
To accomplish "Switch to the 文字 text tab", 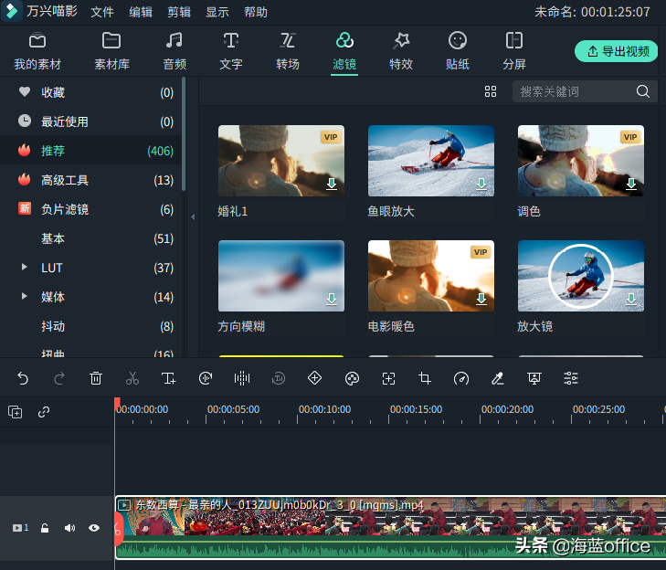I will (x=230, y=51).
